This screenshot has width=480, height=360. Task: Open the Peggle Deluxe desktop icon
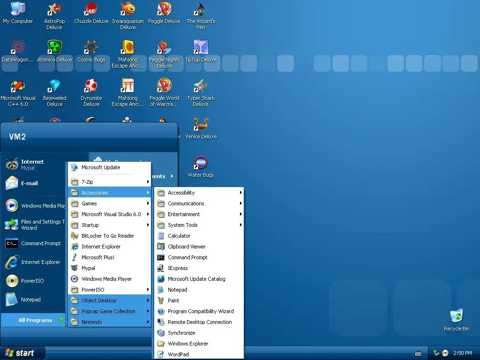(164, 14)
